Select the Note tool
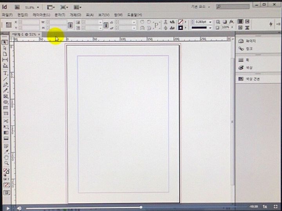The height and width of the screenshot is (211, 282). [6, 146]
